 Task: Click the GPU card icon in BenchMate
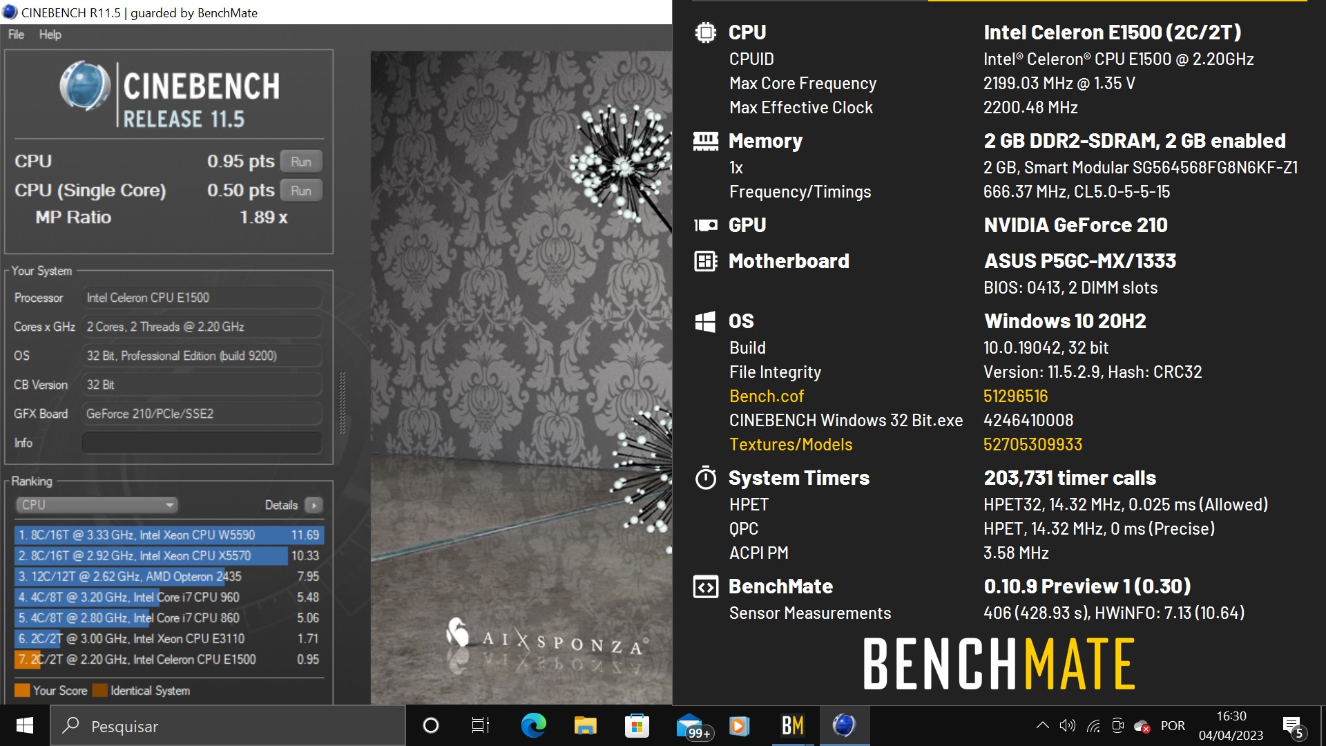(705, 225)
